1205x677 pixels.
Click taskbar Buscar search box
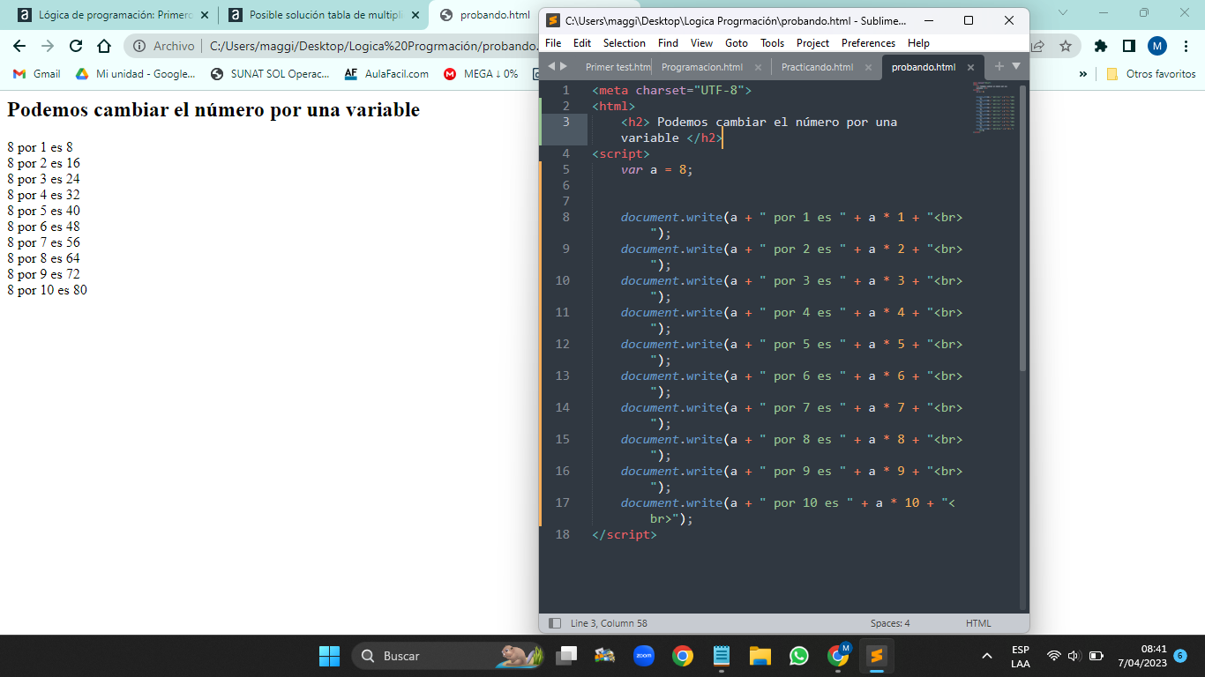pyautogui.click(x=448, y=656)
